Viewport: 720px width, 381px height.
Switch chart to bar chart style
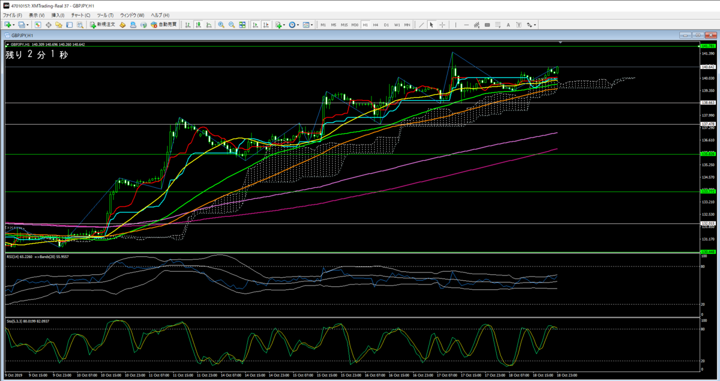tap(187, 25)
